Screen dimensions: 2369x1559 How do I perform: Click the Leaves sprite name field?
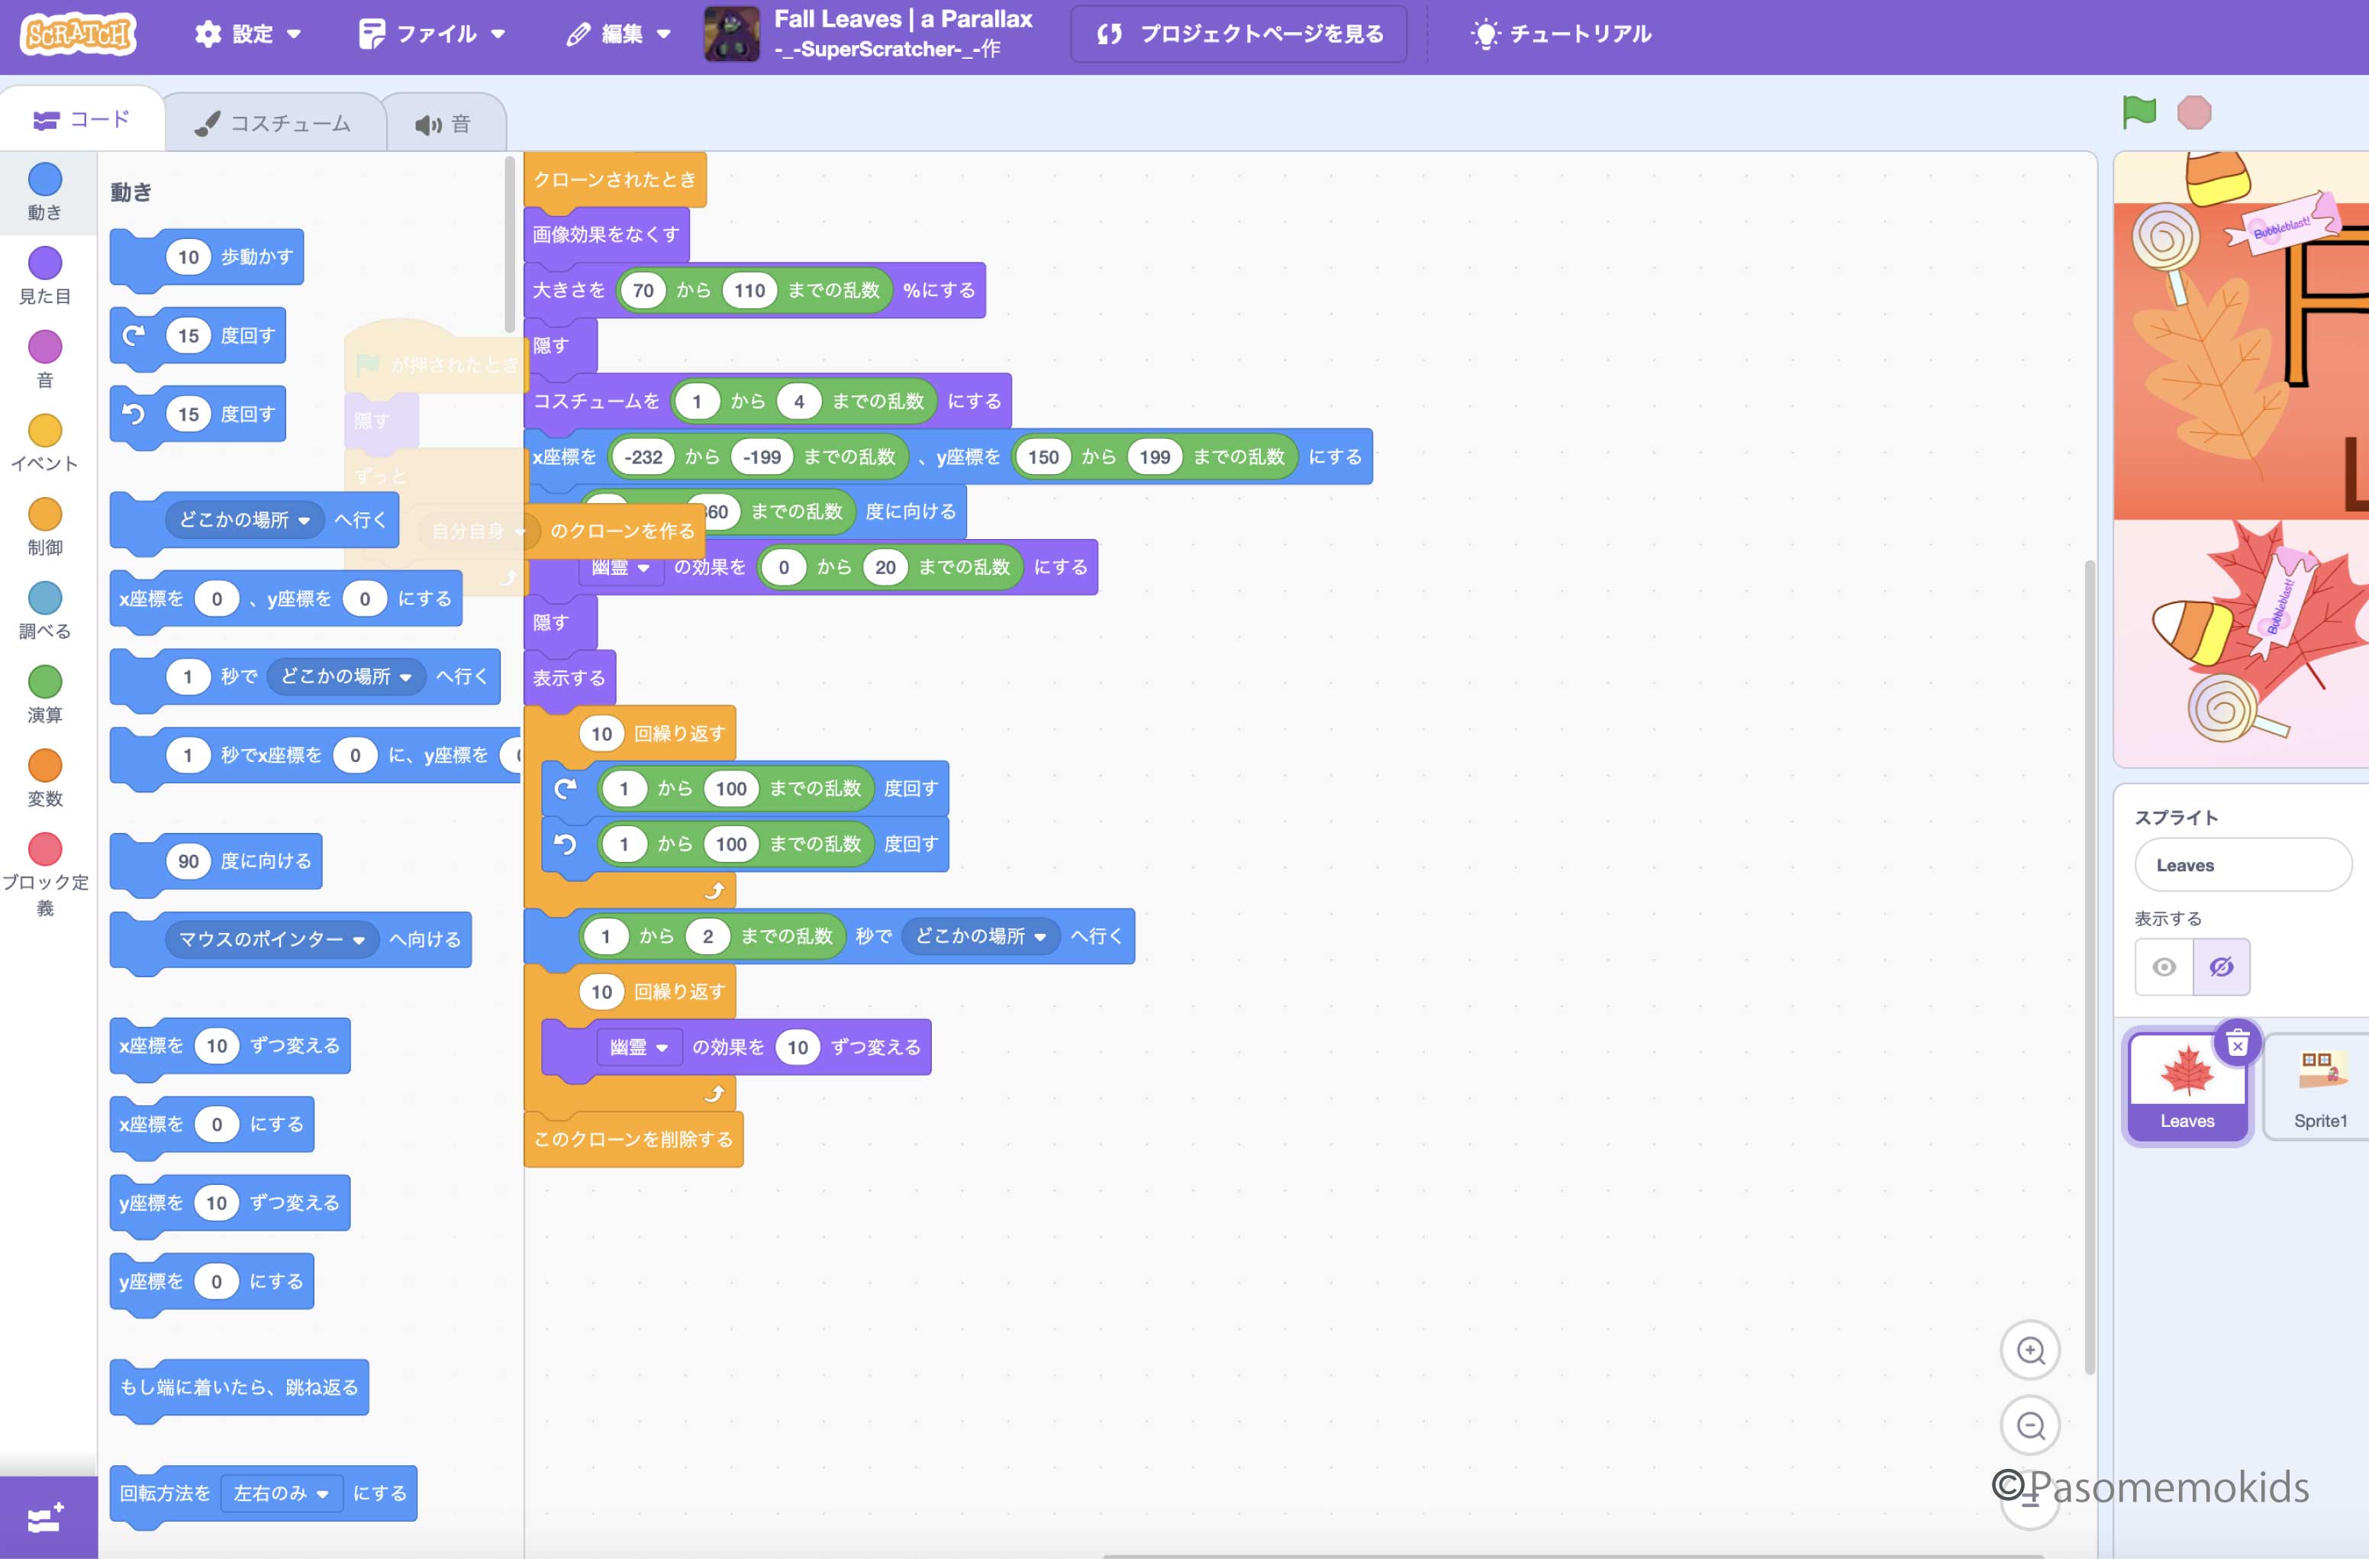[2244, 865]
